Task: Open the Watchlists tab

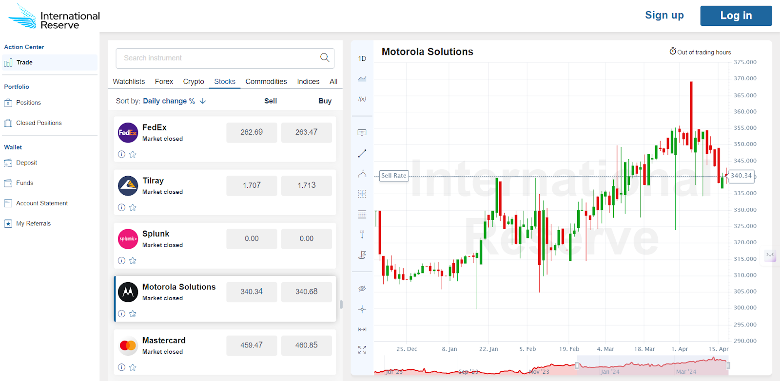Action: point(129,82)
